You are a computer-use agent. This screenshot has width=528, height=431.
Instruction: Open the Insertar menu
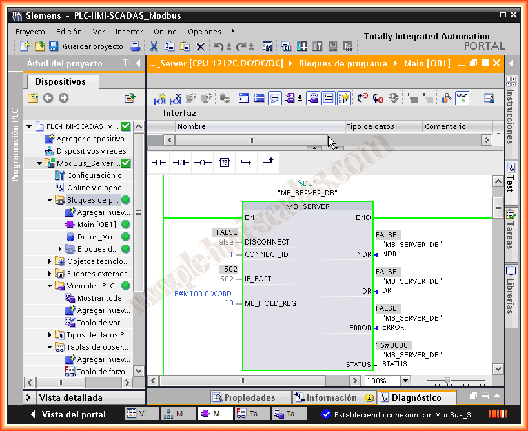(x=129, y=32)
